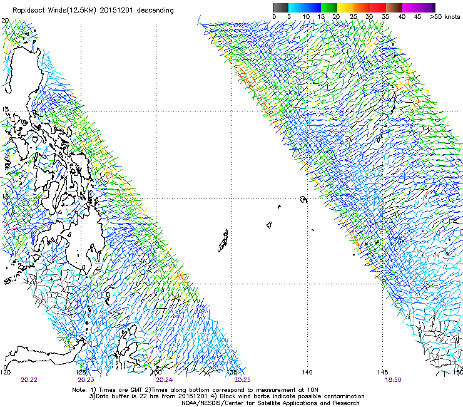Click the small island outline at 140E 10N
Screen dimensions: 463x407
tap(303, 200)
